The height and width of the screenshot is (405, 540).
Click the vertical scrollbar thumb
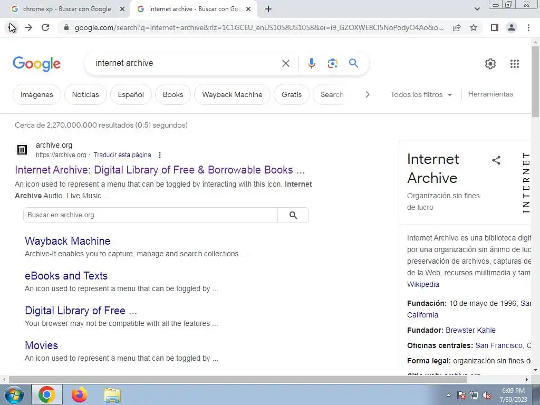[536, 82]
